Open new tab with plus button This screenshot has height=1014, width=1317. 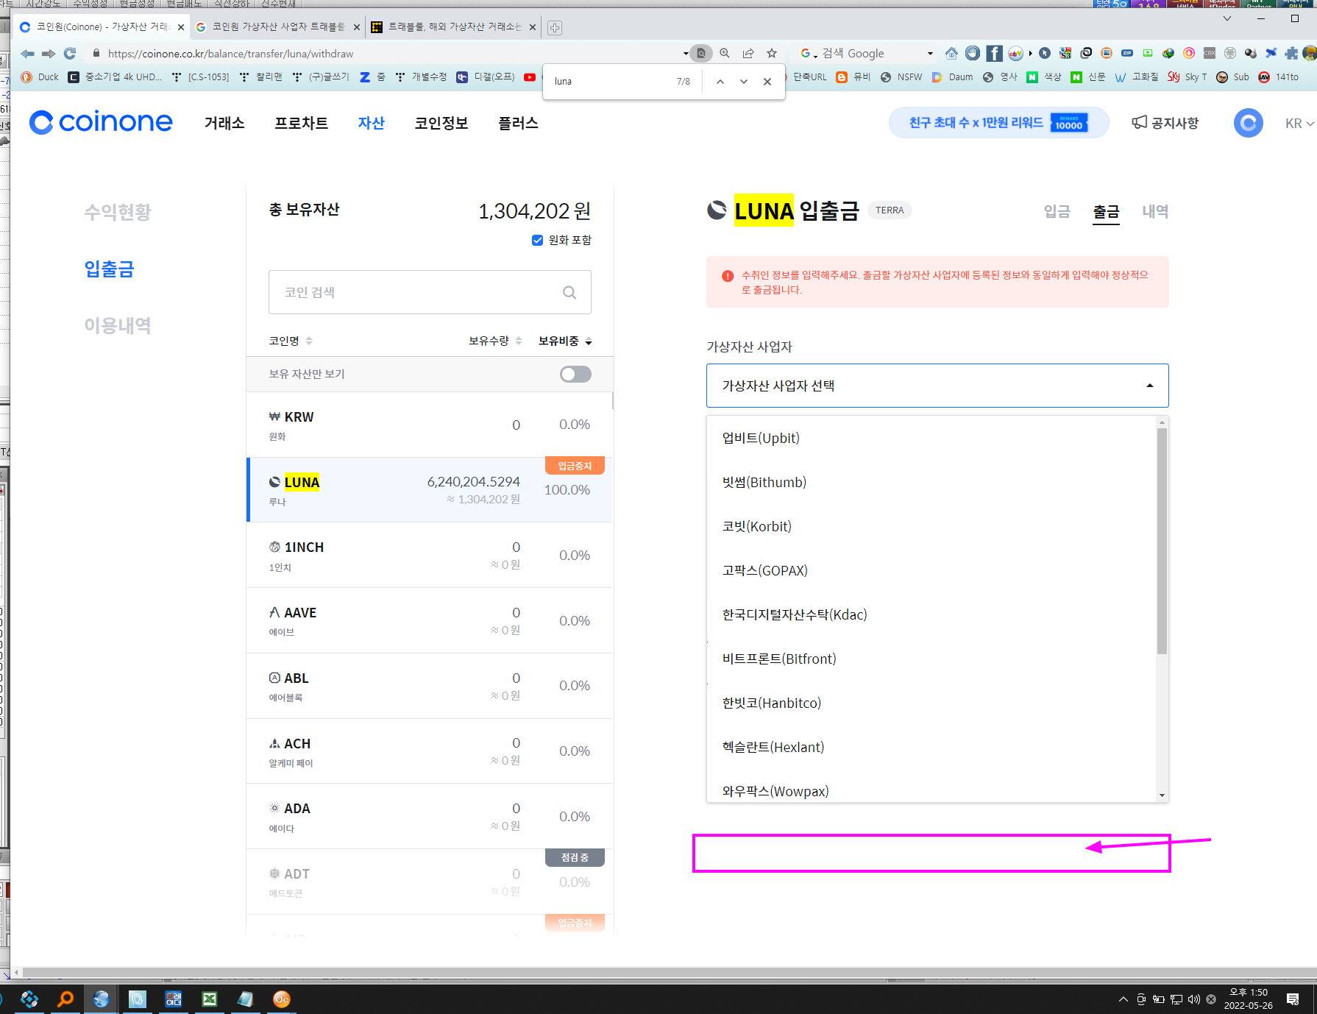click(x=555, y=28)
